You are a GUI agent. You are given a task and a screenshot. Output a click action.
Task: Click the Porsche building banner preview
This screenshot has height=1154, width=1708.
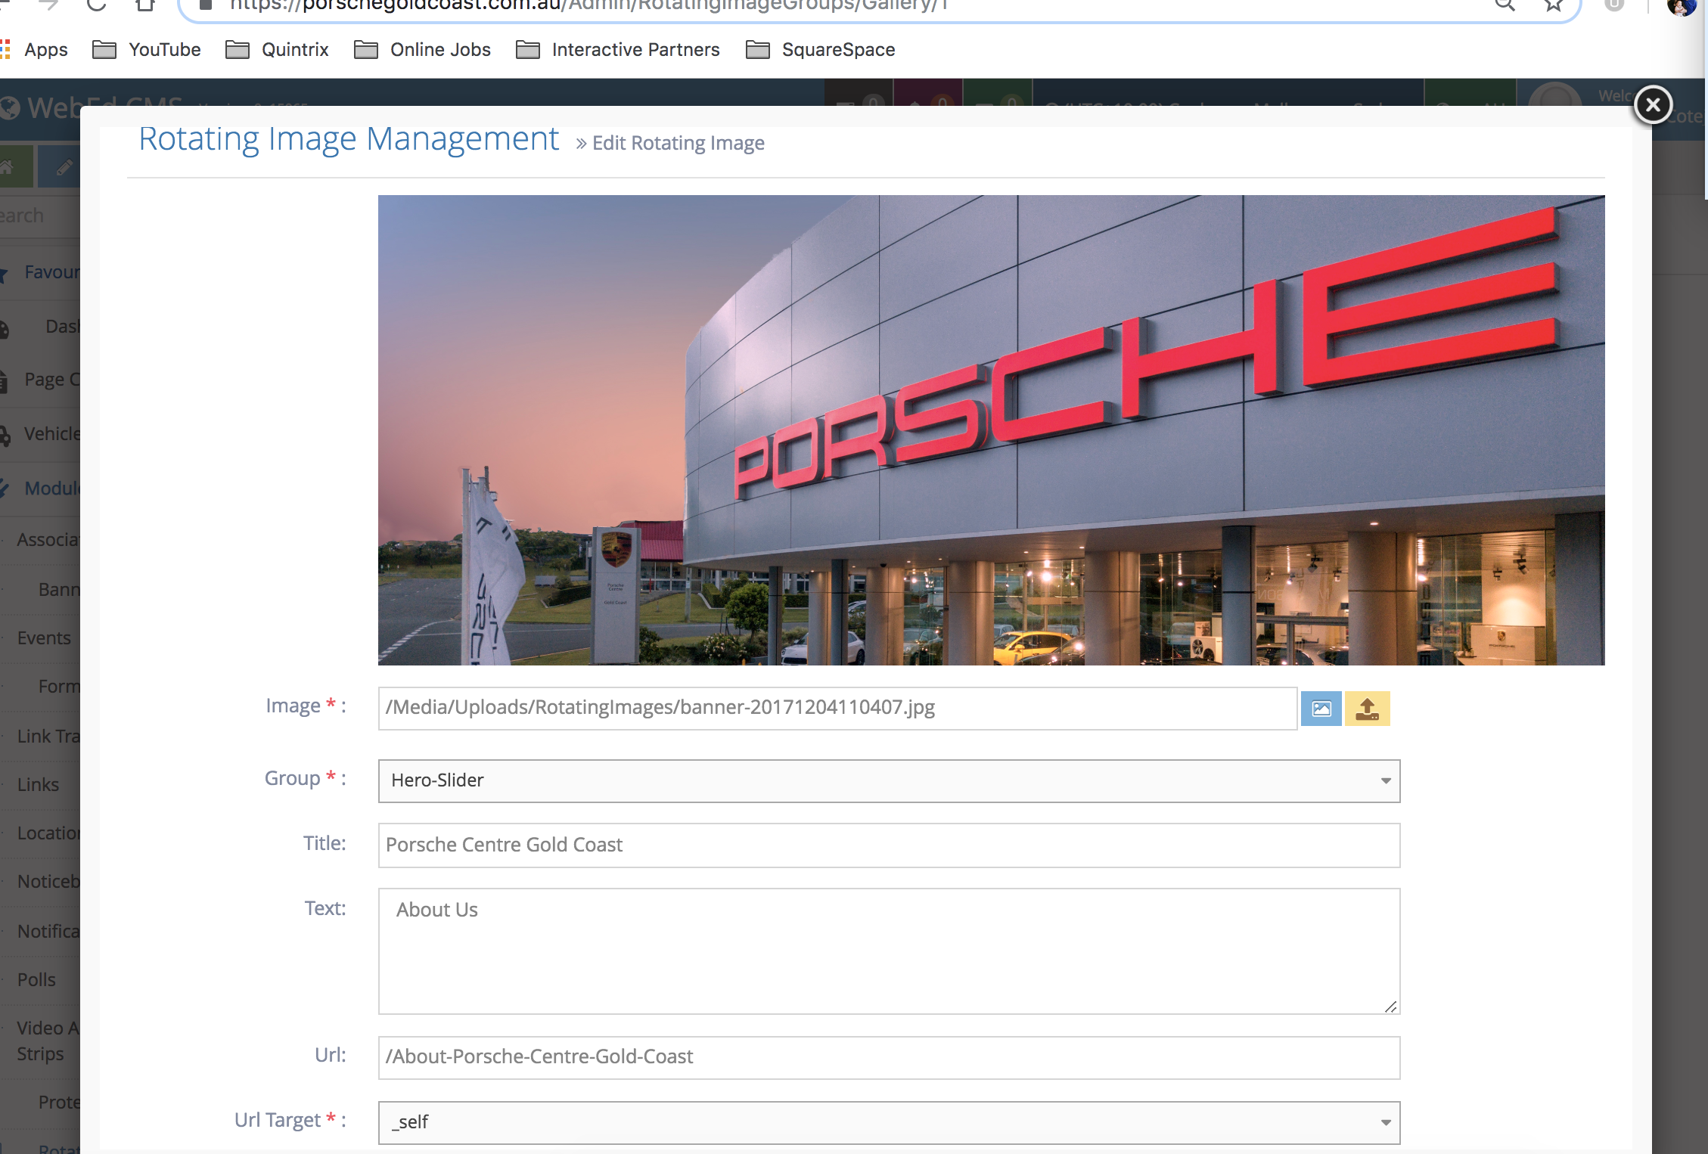(991, 430)
